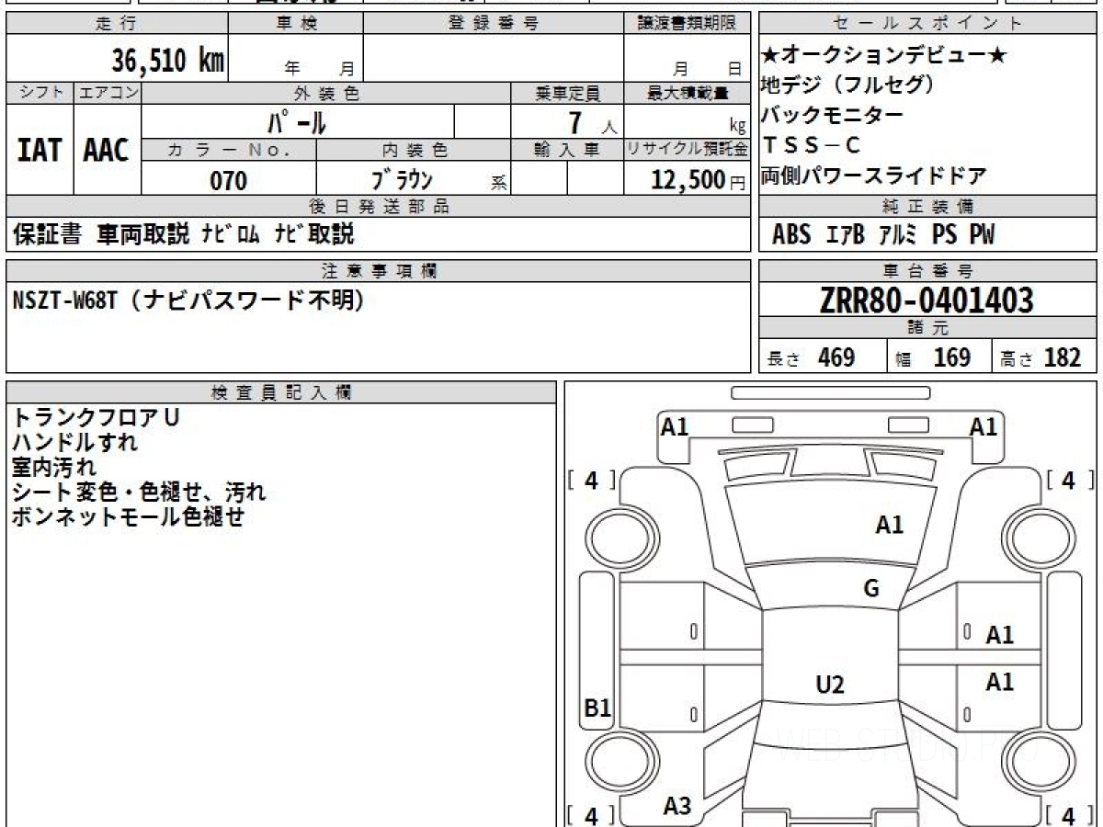Click the color number 070 field

pos(229,180)
